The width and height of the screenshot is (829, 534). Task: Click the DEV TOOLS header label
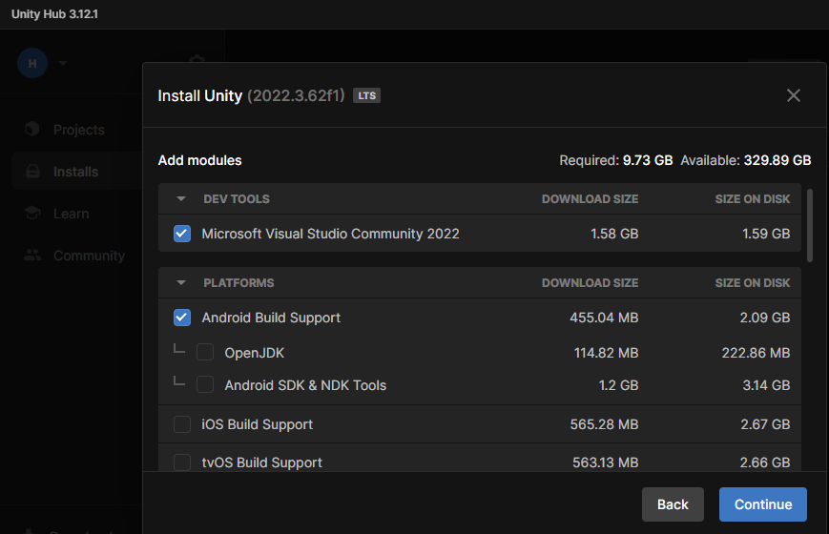(237, 198)
